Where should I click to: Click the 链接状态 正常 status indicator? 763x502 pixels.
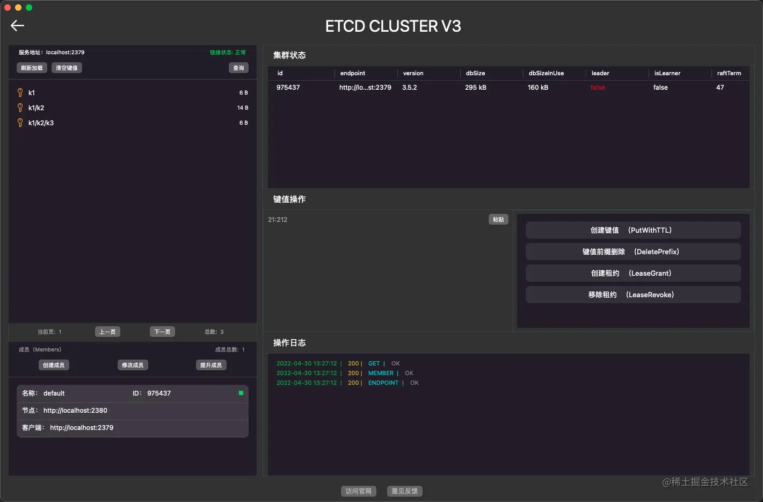[228, 52]
